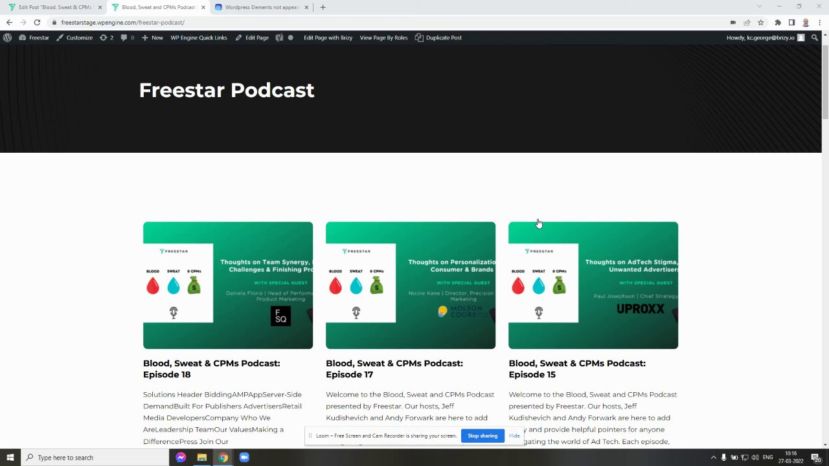The width and height of the screenshot is (829, 466).
Task: Open Windows notification center
Action: [x=816, y=458]
